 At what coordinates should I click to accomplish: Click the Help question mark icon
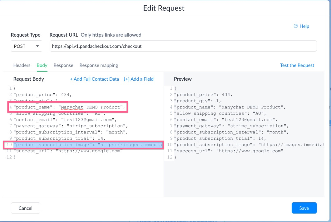click(x=296, y=26)
